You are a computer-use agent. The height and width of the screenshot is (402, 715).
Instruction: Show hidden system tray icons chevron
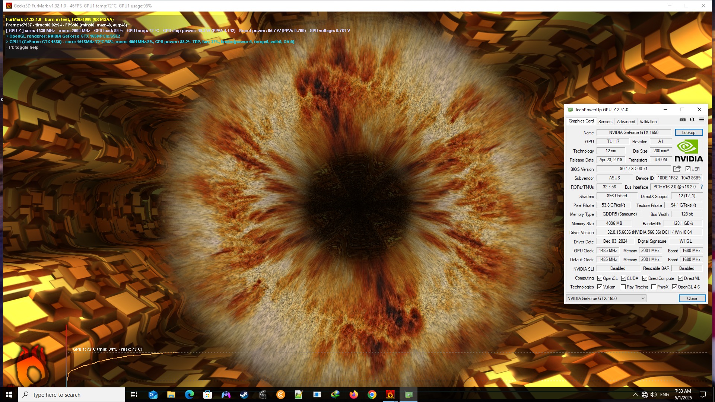(635, 395)
